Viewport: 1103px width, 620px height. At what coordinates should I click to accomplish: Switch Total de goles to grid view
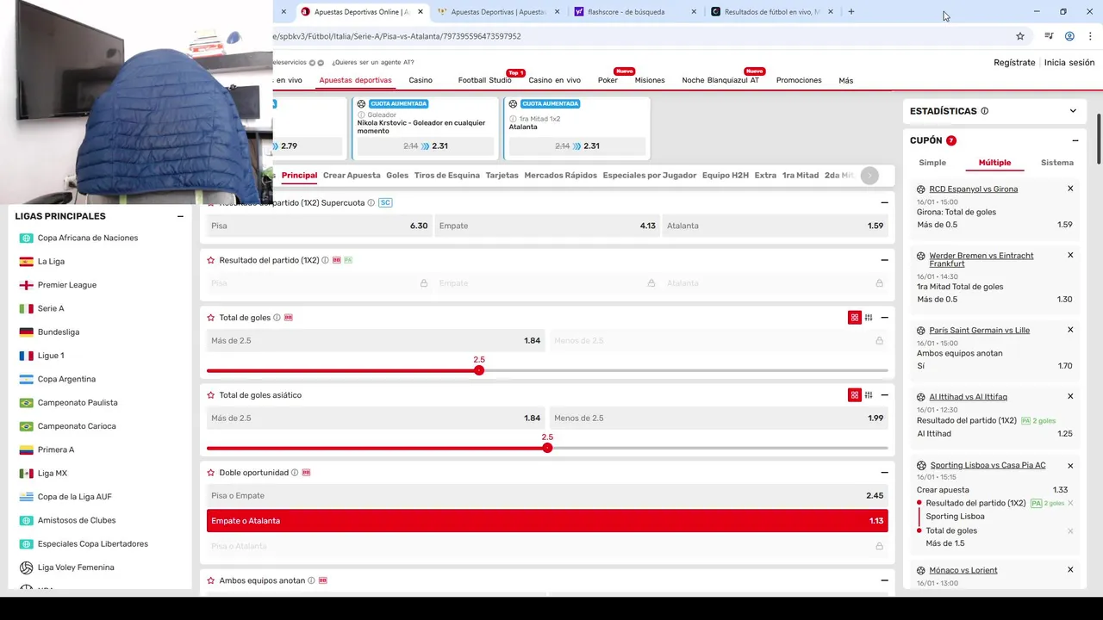click(855, 318)
